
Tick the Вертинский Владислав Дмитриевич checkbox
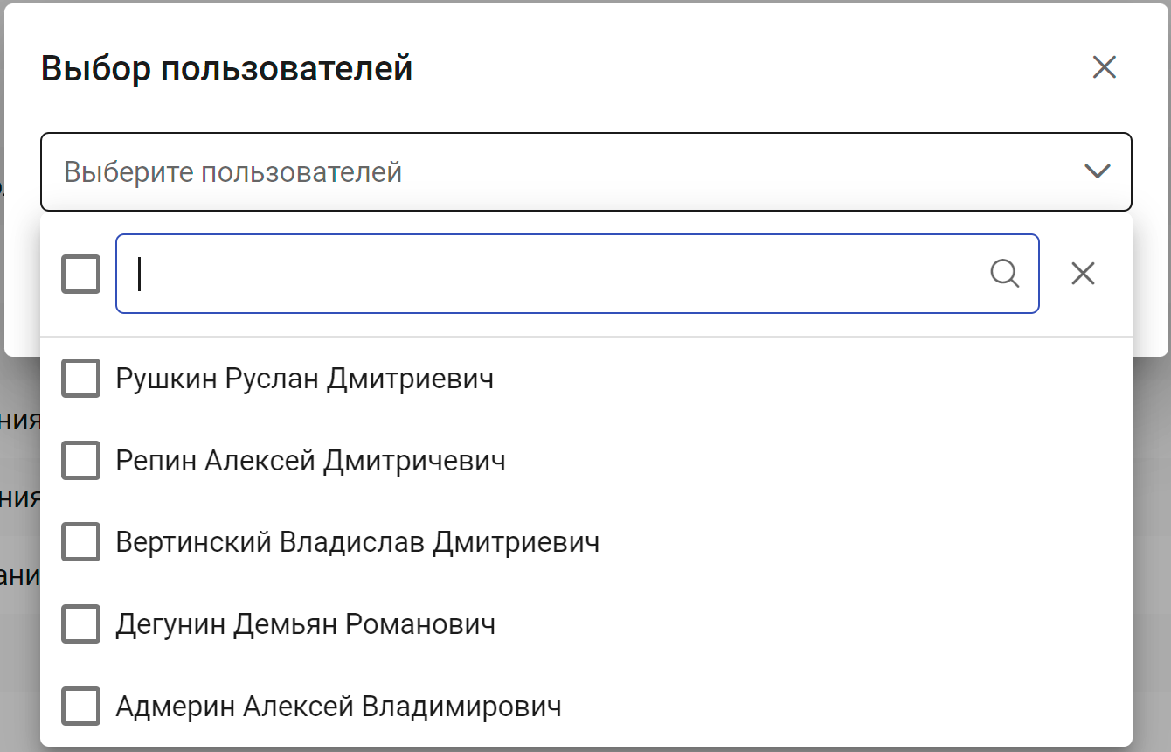(x=80, y=542)
